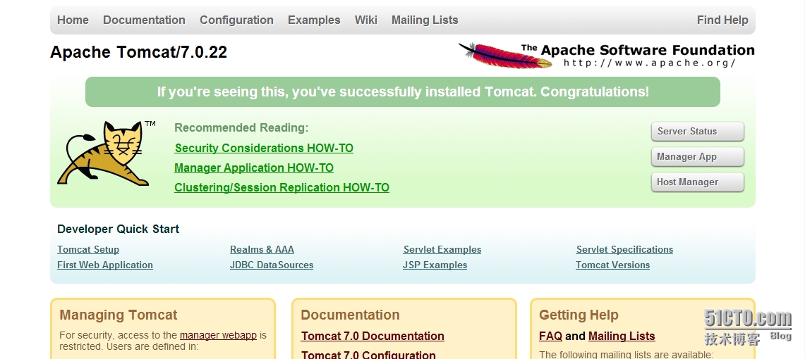This screenshot has height=359, width=805.
Task: Open Clustering/Session Replication HOW-TO link
Action: pyautogui.click(x=282, y=187)
